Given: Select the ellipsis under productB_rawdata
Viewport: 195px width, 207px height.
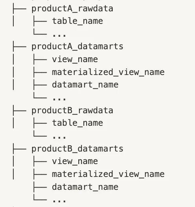Looking at the screenshot, I should (x=59, y=137).
